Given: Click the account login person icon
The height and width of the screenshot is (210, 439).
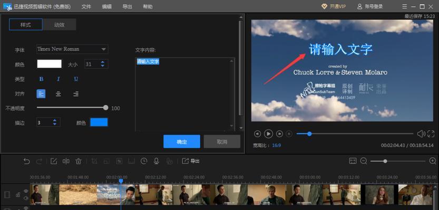Looking at the screenshot, I should click(360, 6).
